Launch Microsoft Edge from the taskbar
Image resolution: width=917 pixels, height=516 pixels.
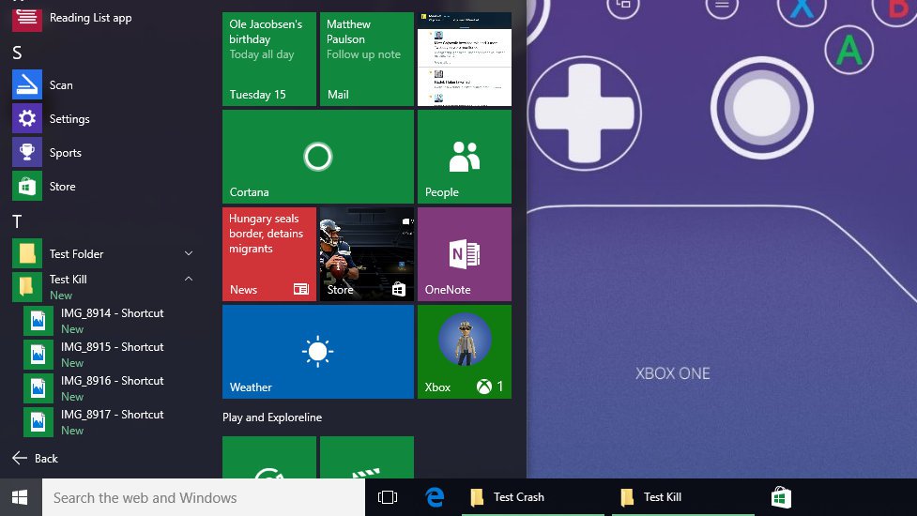[x=435, y=497]
